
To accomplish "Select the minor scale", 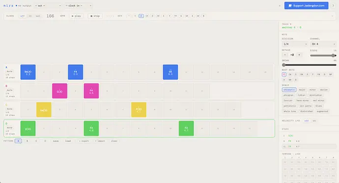I will coord(312,90).
